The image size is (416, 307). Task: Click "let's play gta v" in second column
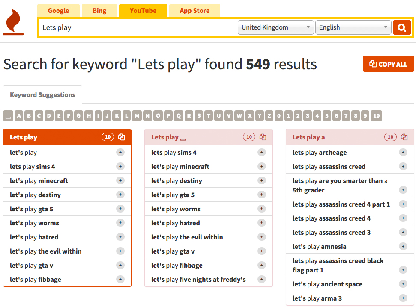pyautogui.click(x=173, y=251)
